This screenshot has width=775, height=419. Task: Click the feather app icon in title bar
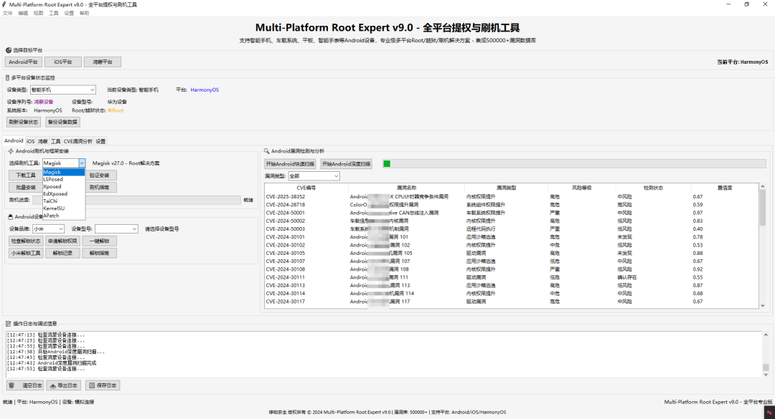[4, 4]
